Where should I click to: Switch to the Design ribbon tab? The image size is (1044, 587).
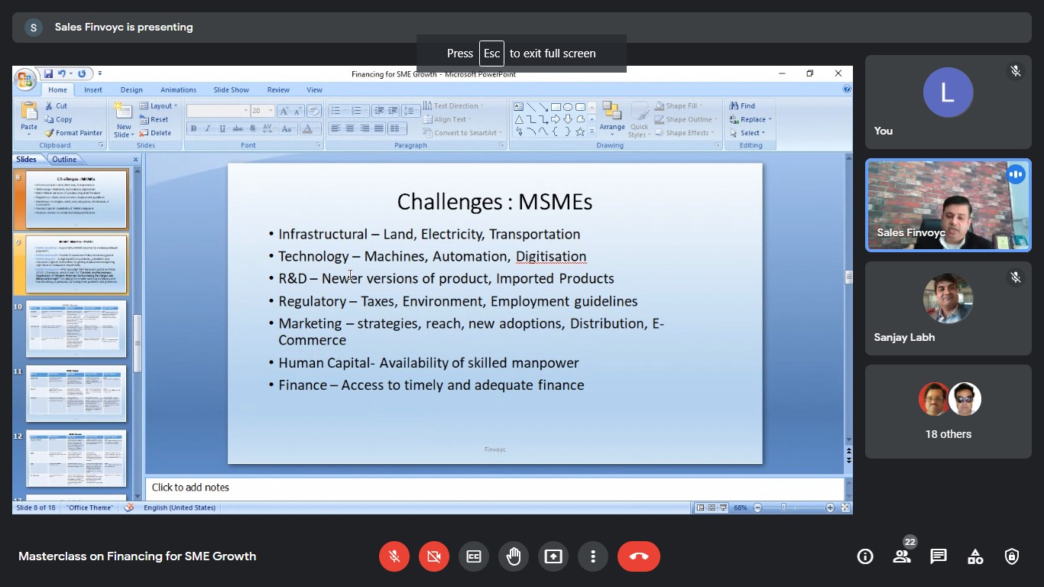[131, 89]
